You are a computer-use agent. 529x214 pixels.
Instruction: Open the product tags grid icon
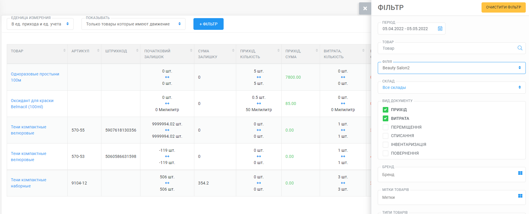[520, 196]
